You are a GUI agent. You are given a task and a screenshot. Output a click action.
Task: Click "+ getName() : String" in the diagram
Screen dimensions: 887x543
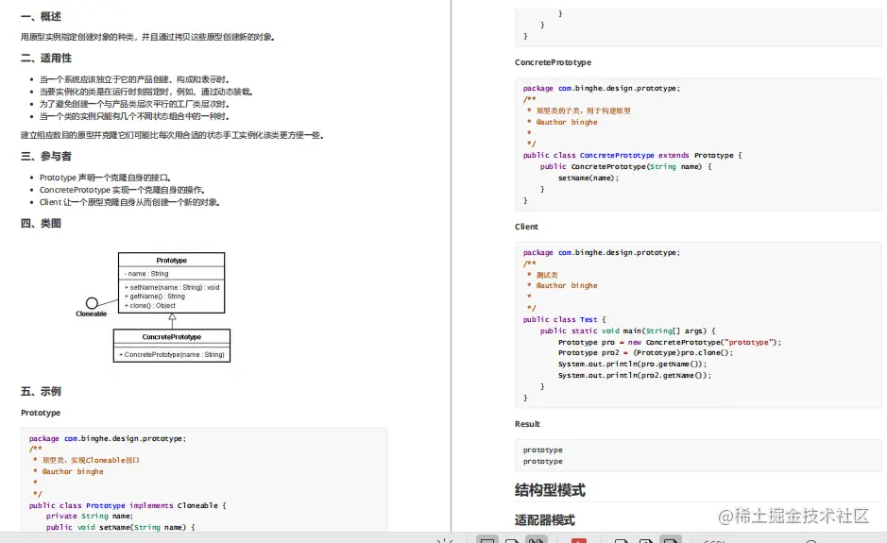click(154, 297)
